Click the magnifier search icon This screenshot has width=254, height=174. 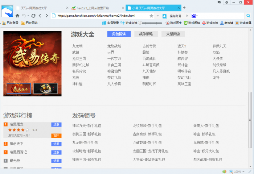point(248,16)
